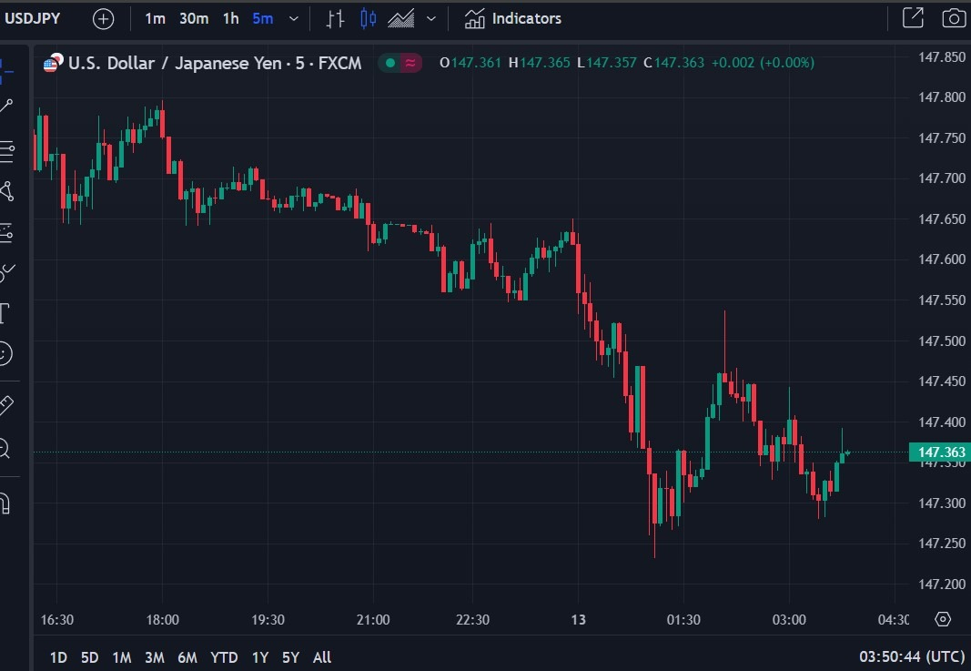Open the emoji icons tool
The image size is (971, 671).
[5, 354]
